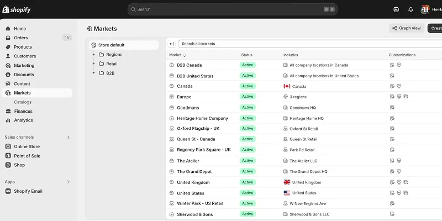Click the Active status badge for Queen St - Canada
The image size is (442, 221).
pyautogui.click(x=248, y=139)
